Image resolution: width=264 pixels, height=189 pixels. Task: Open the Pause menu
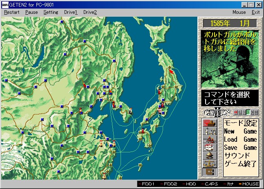tap(31, 12)
